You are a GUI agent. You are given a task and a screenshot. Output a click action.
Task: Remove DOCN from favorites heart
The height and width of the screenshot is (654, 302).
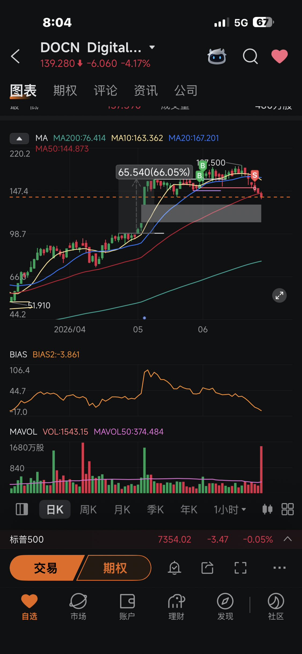(x=279, y=56)
